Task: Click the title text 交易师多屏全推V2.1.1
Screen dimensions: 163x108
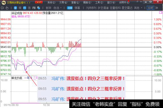Action: pyautogui.click(x=19, y=3)
